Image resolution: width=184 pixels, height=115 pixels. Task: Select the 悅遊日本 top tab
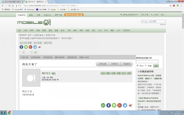[x=48, y=15]
